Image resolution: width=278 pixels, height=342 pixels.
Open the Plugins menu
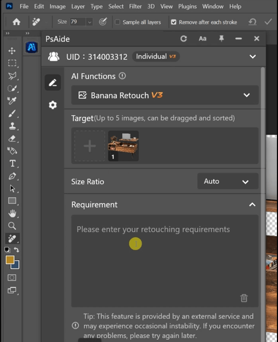[x=187, y=6]
